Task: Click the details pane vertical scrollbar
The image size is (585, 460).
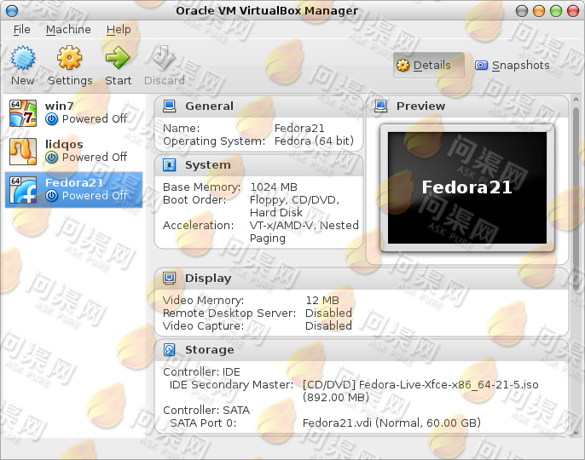Action: 576,198
